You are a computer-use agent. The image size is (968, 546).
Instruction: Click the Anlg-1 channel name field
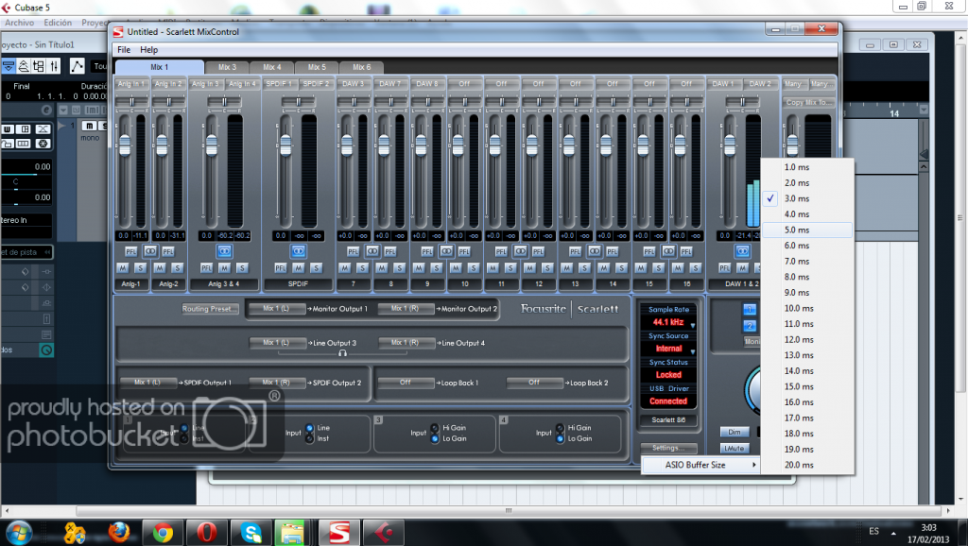(x=130, y=283)
